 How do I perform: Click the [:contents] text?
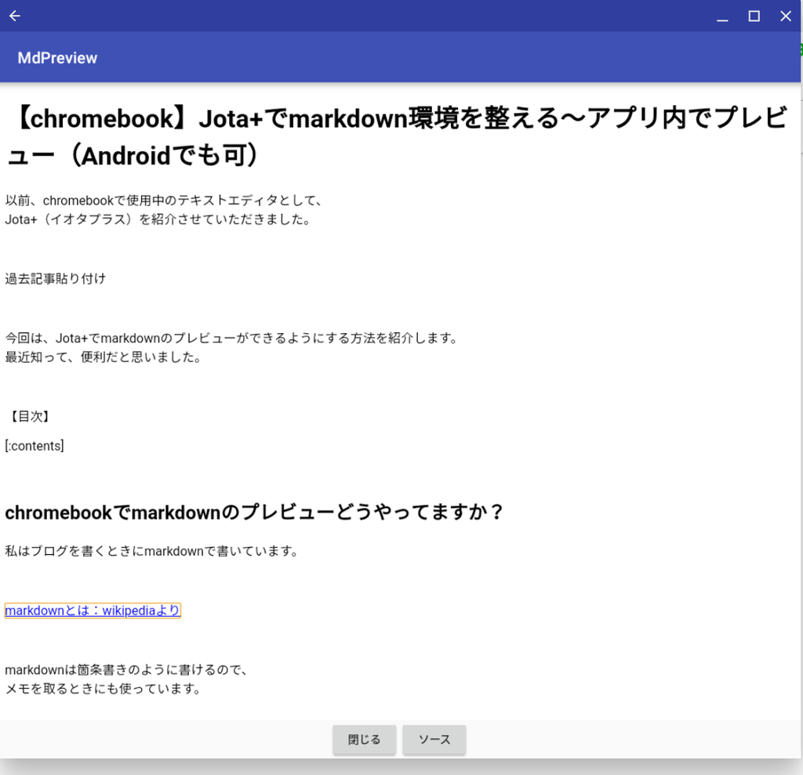[x=35, y=446]
